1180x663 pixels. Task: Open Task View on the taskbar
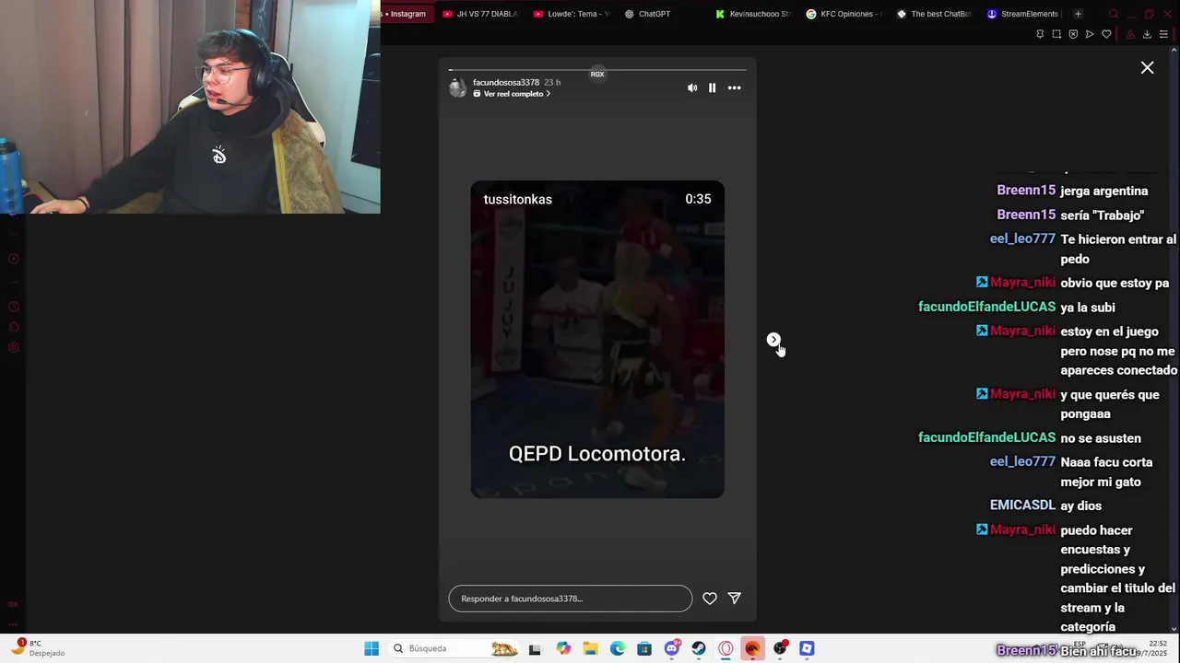click(x=535, y=648)
